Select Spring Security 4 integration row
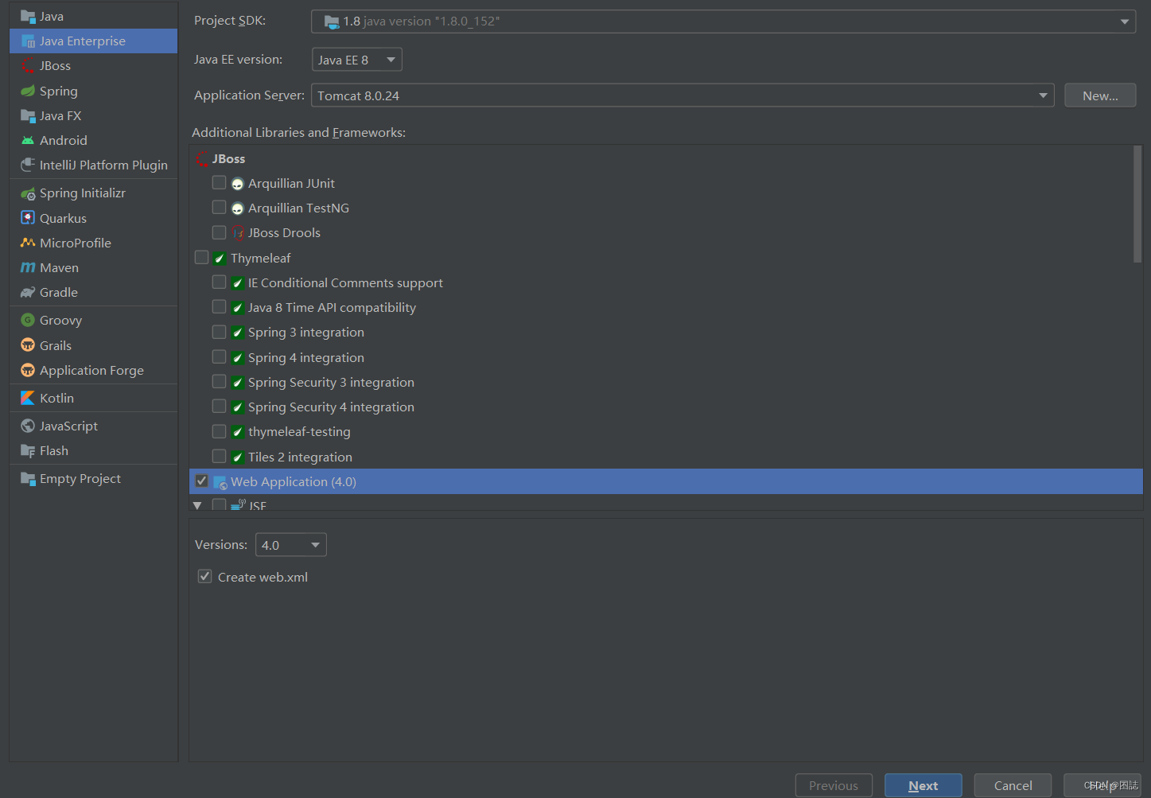This screenshot has height=798, width=1151. (x=666, y=407)
